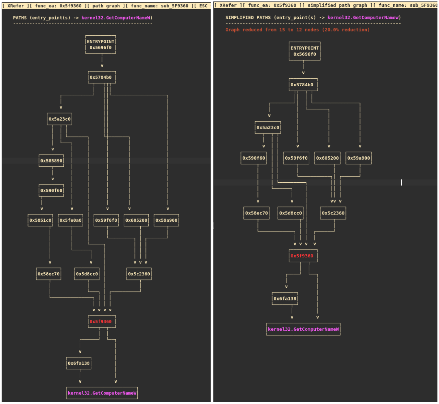Click kernel32.GetComputerNameW node in simplified graph
Viewport: 439px width, 404px height.
(x=303, y=329)
